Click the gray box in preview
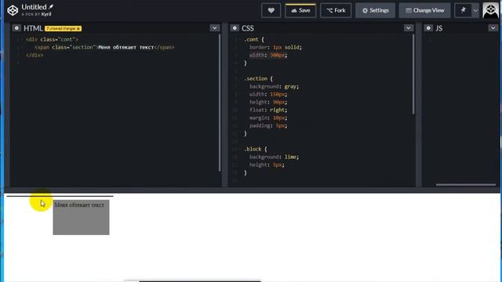The width and height of the screenshot is (502, 282). pos(81,218)
